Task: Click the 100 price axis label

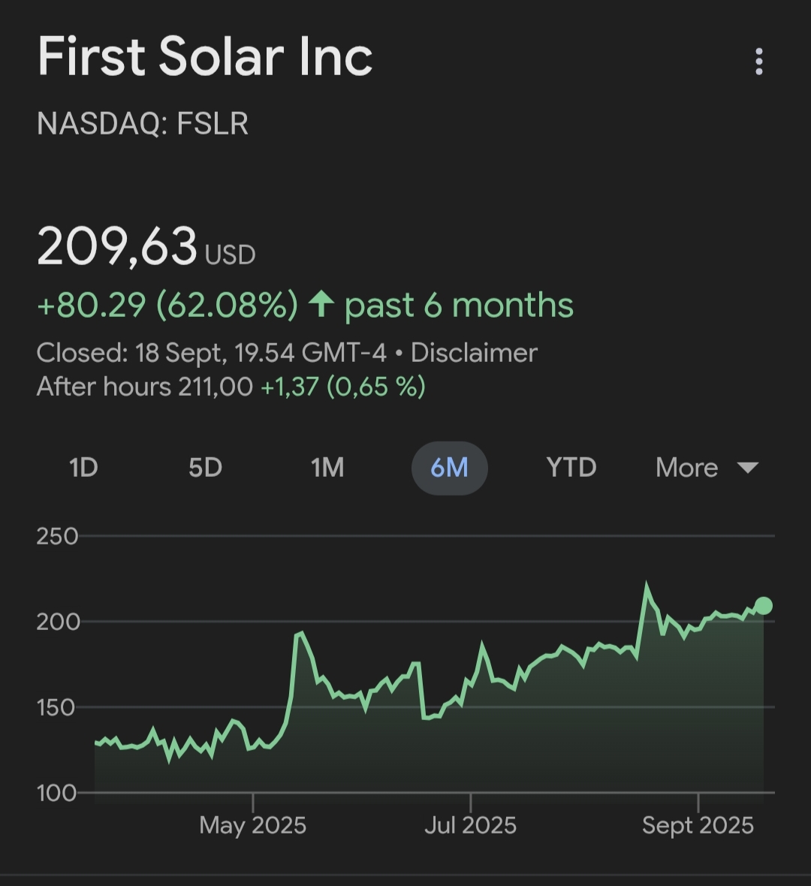Action: 57,793
